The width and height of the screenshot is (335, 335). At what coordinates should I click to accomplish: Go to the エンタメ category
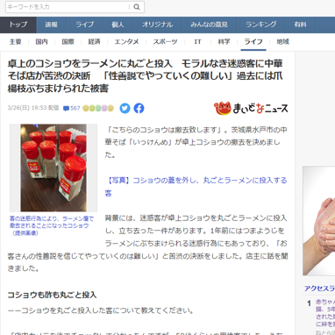tap(126, 42)
